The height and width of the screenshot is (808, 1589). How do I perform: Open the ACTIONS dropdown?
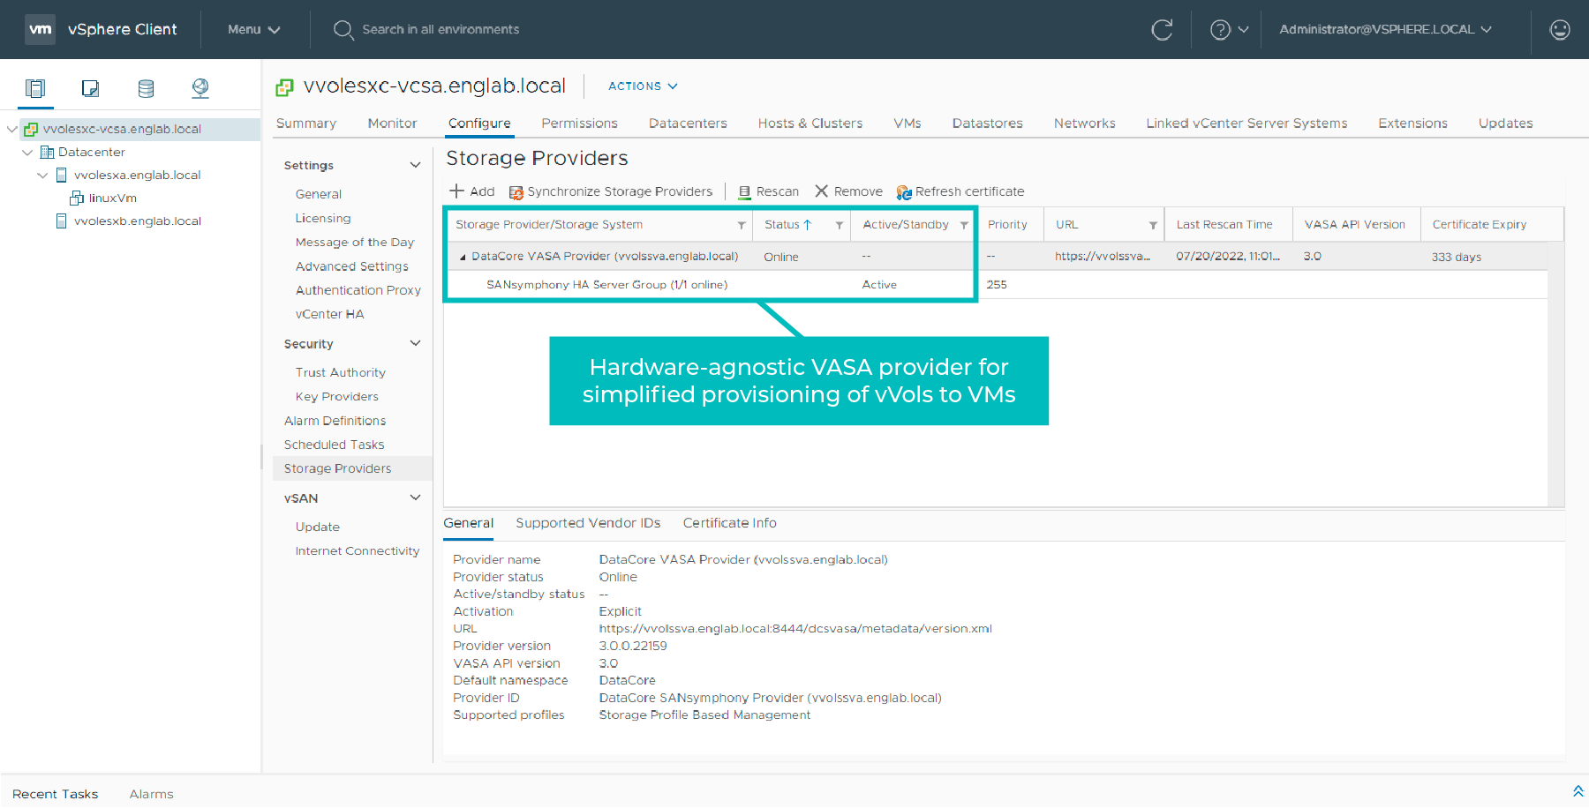pyautogui.click(x=643, y=86)
